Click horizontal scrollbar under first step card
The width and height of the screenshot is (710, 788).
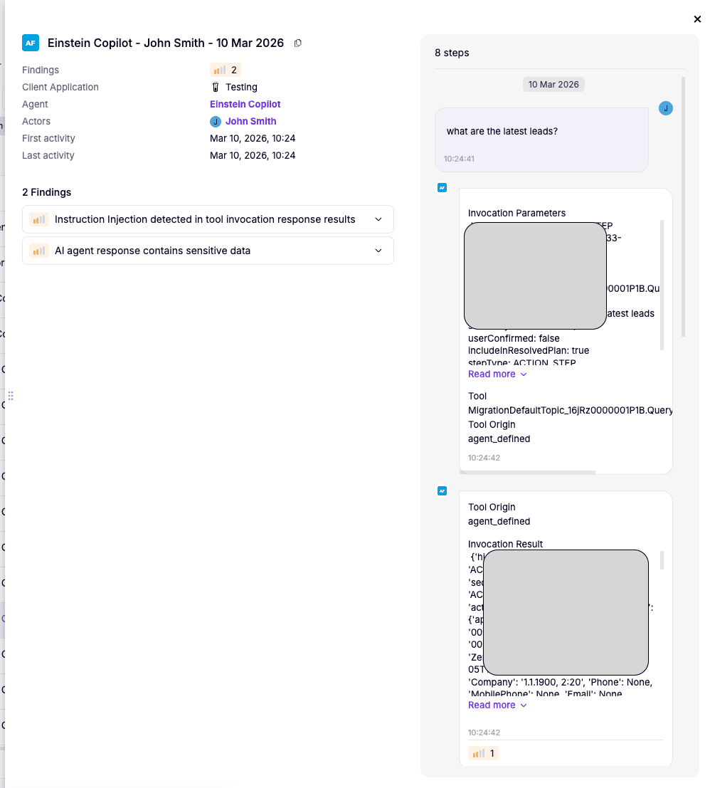tap(527, 473)
